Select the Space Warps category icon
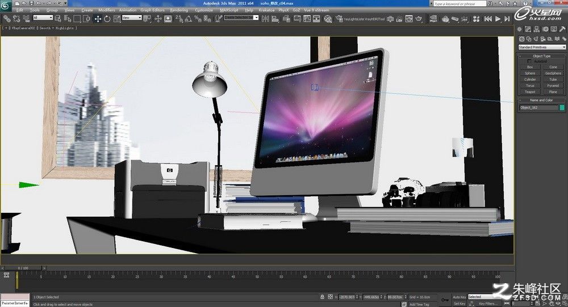 [x=557, y=39]
